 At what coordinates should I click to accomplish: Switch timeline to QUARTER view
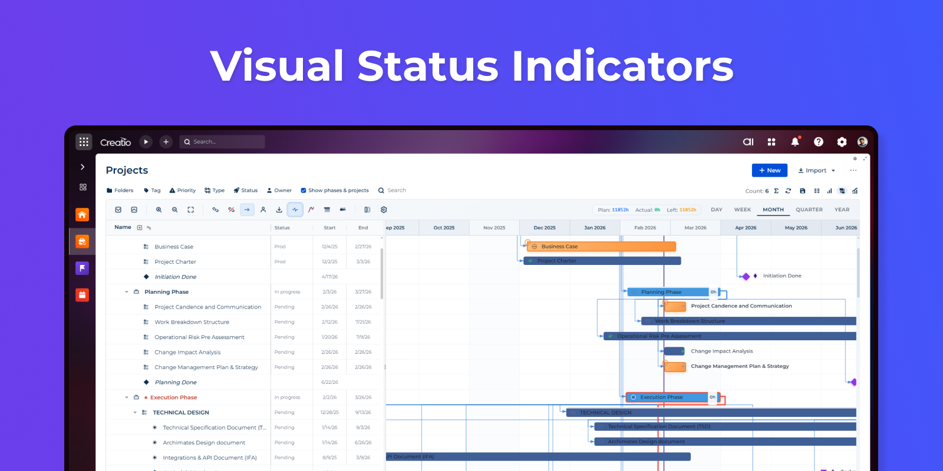(x=809, y=210)
